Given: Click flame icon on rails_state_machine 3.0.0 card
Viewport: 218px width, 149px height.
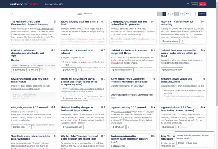Looking at the screenshot, I should click(x=55, y=107).
